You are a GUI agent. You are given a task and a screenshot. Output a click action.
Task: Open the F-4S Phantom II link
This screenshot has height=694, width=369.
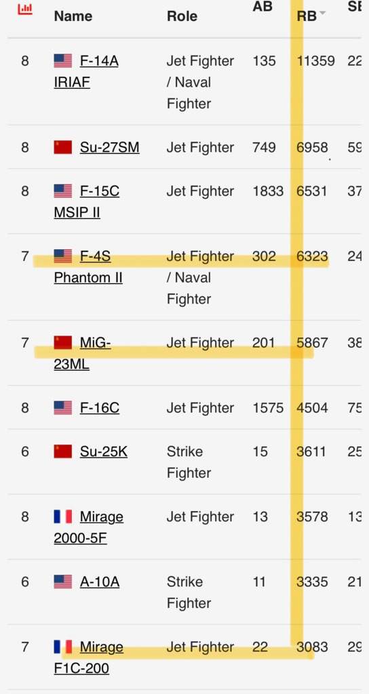click(x=88, y=267)
